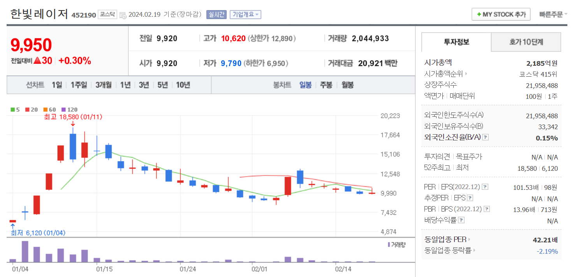Click the 상장주식수 value 21,958,488
This screenshot has height=277, width=574.
tap(542, 86)
